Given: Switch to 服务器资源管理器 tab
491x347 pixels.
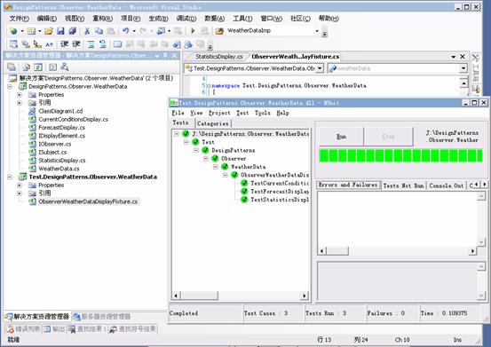Looking at the screenshot, I should pyautogui.click(x=102, y=317).
